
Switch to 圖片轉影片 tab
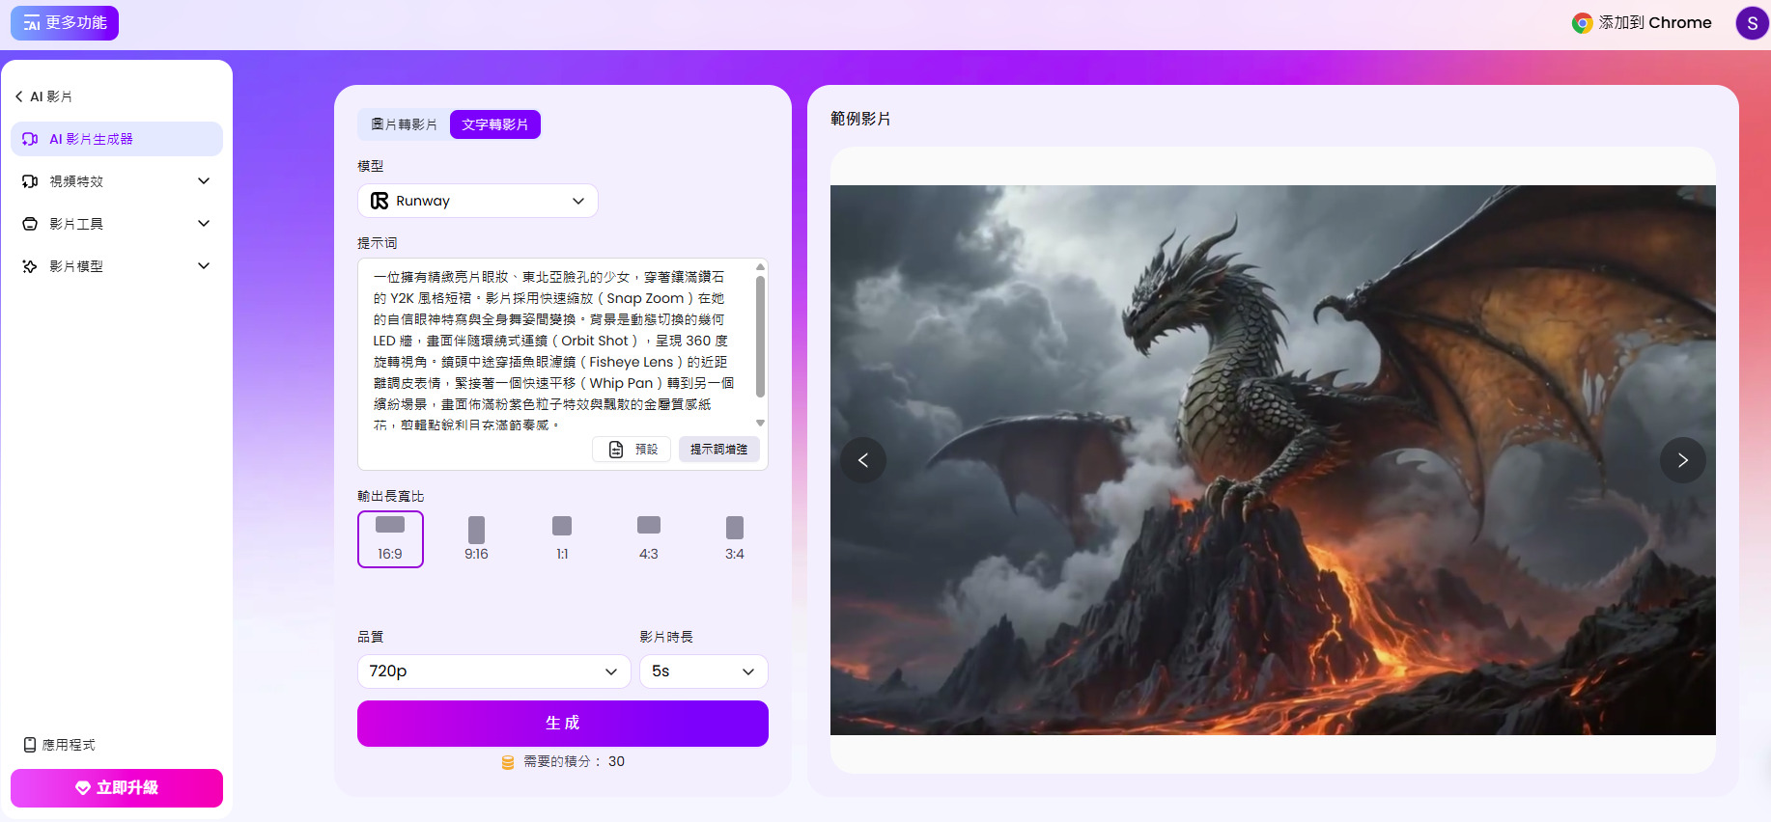(x=404, y=124)
